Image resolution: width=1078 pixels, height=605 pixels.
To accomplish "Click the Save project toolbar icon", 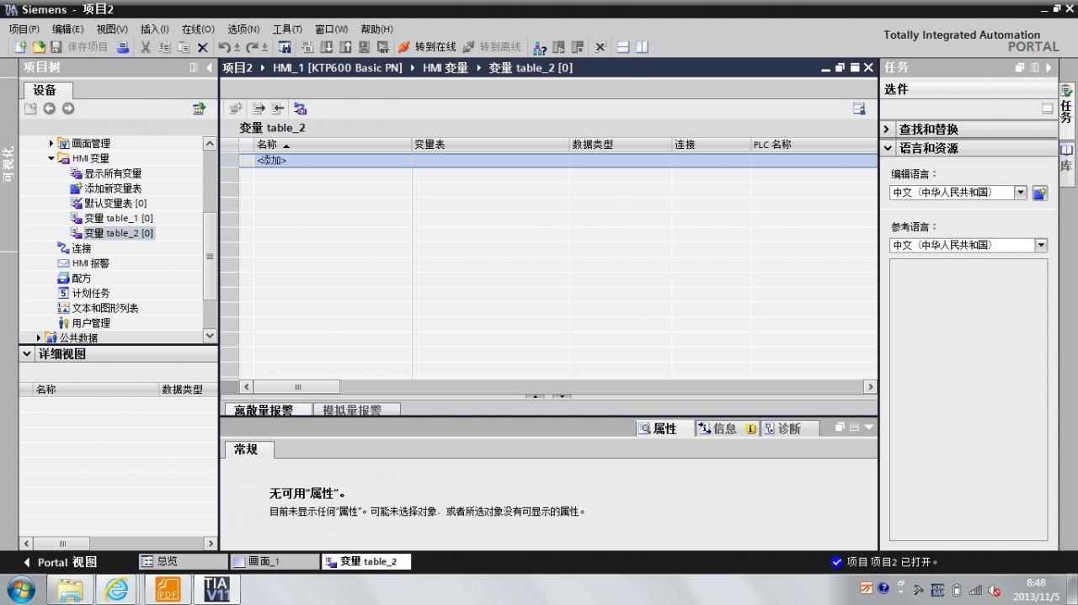I will tap(56, 47).
